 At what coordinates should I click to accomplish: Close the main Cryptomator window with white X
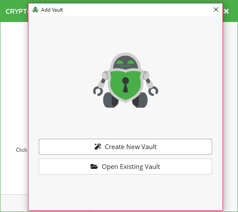click(x=226, y=11)
